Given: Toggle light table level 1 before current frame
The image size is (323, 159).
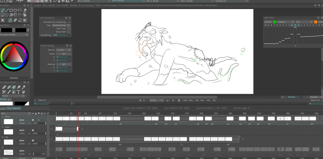Looking at the screenshot, I should point(291,25).
